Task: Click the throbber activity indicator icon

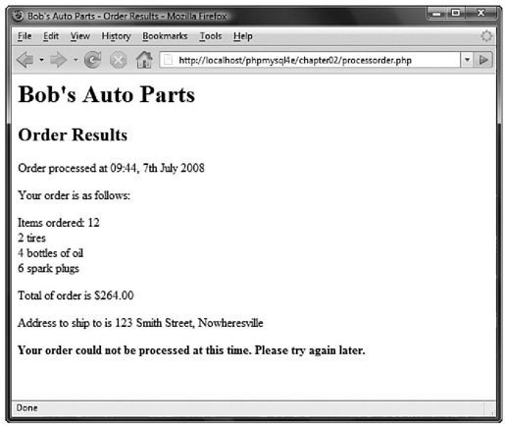Action: point(486,36)
